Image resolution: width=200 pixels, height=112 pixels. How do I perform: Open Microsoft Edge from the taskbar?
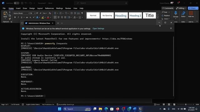[x=106, y=109]
